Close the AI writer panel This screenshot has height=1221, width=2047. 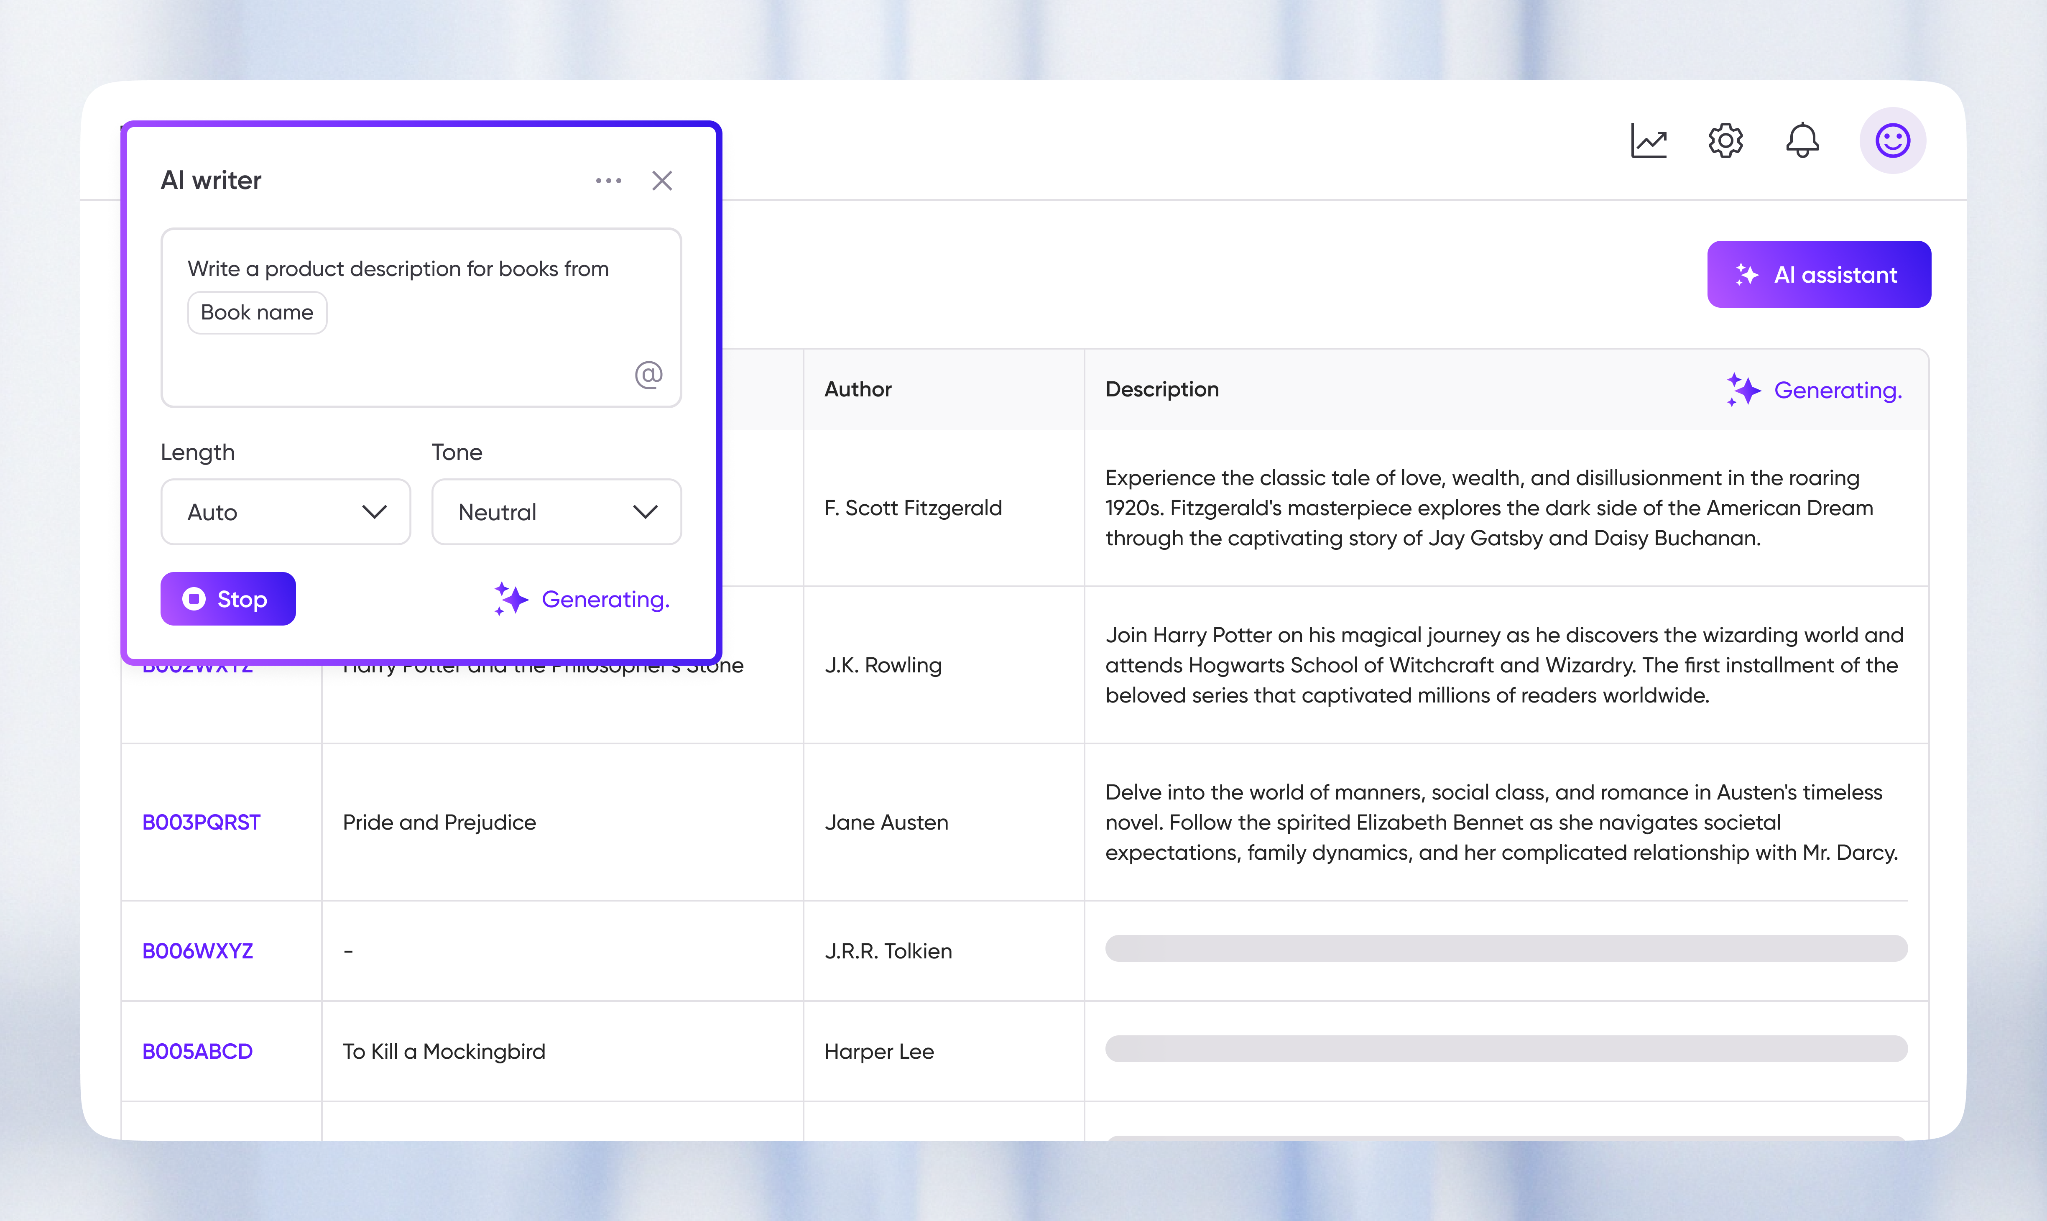click(662, 181)
